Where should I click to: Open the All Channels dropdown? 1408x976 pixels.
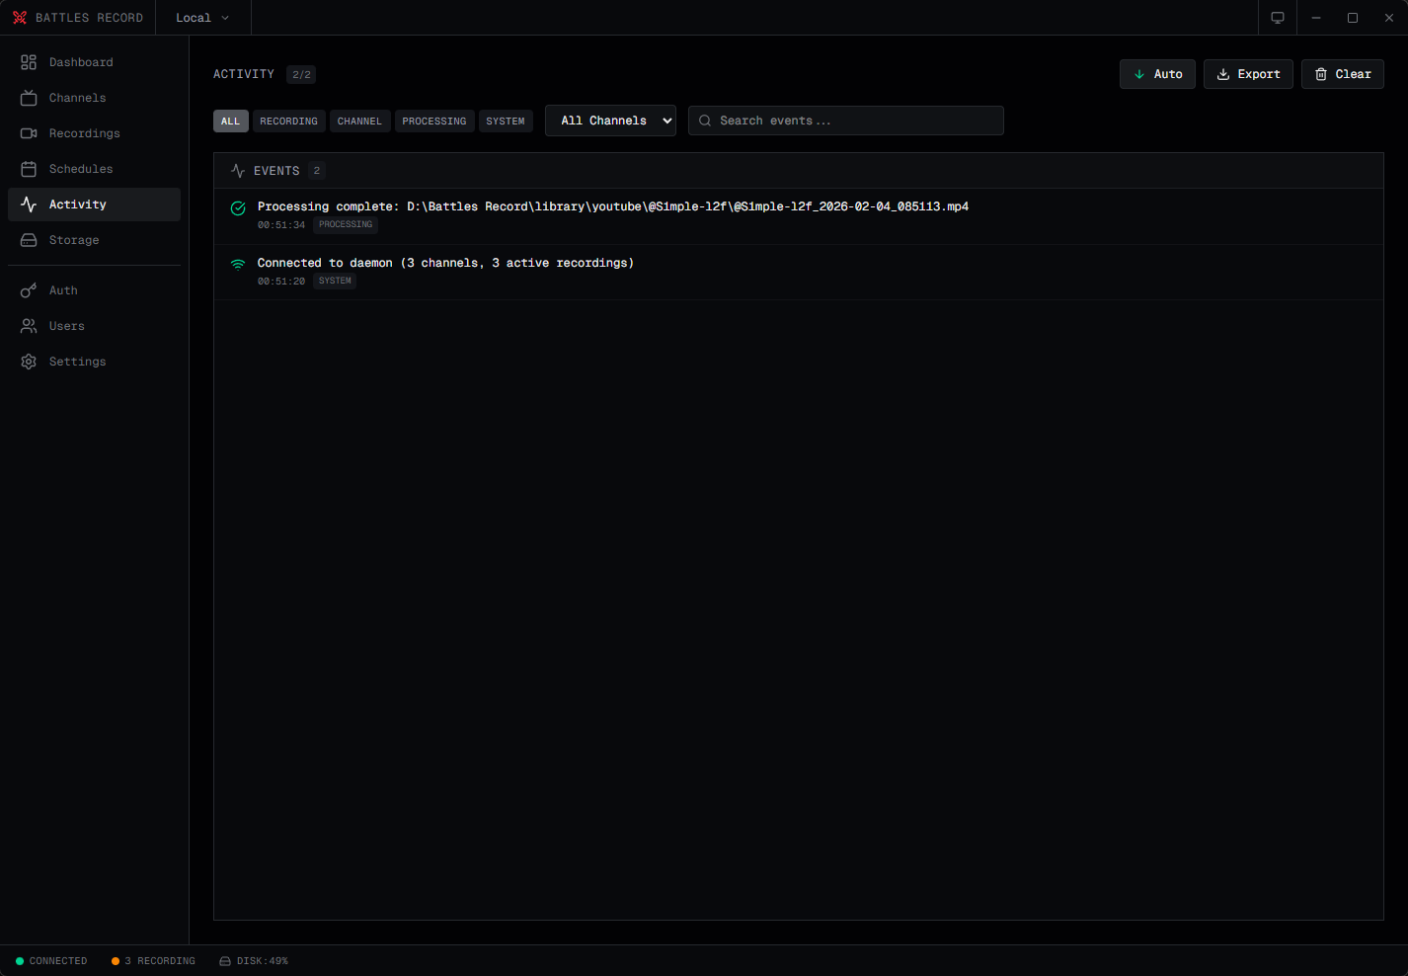[610, 120]
